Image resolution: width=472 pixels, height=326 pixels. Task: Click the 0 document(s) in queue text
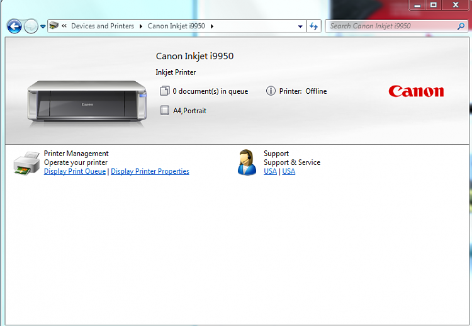point(210,91)
